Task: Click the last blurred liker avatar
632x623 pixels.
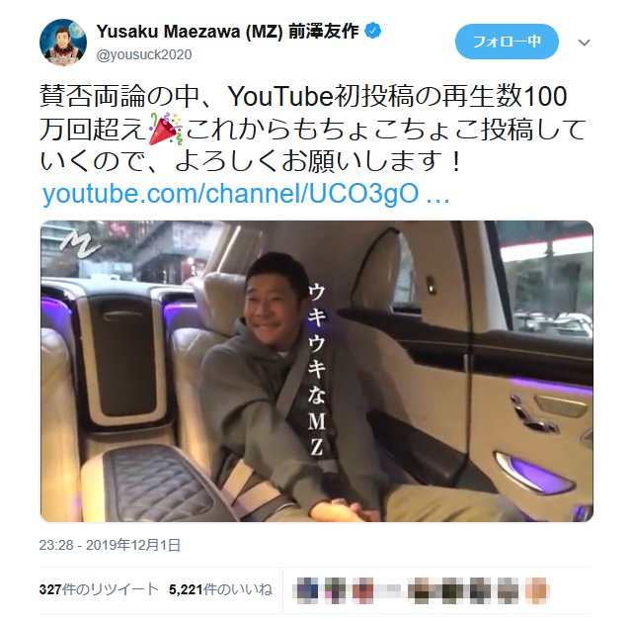Action: click(x=536, y=590)
